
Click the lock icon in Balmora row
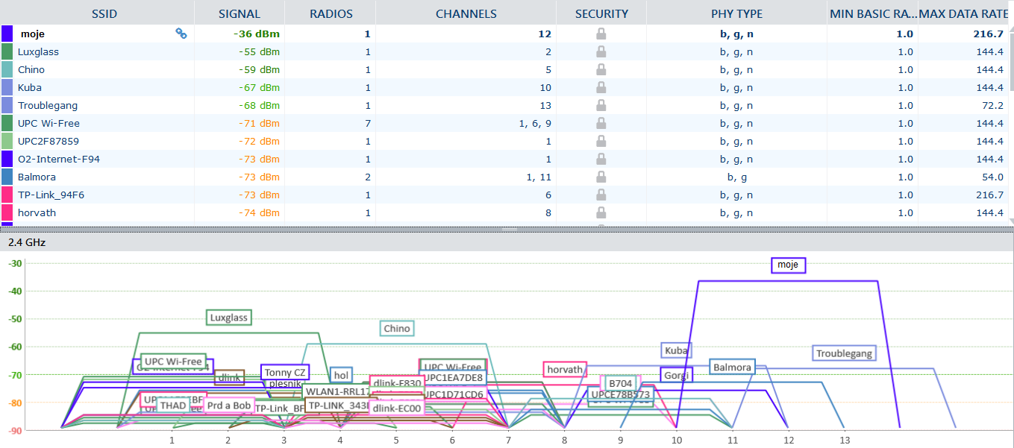pos(601,177)
